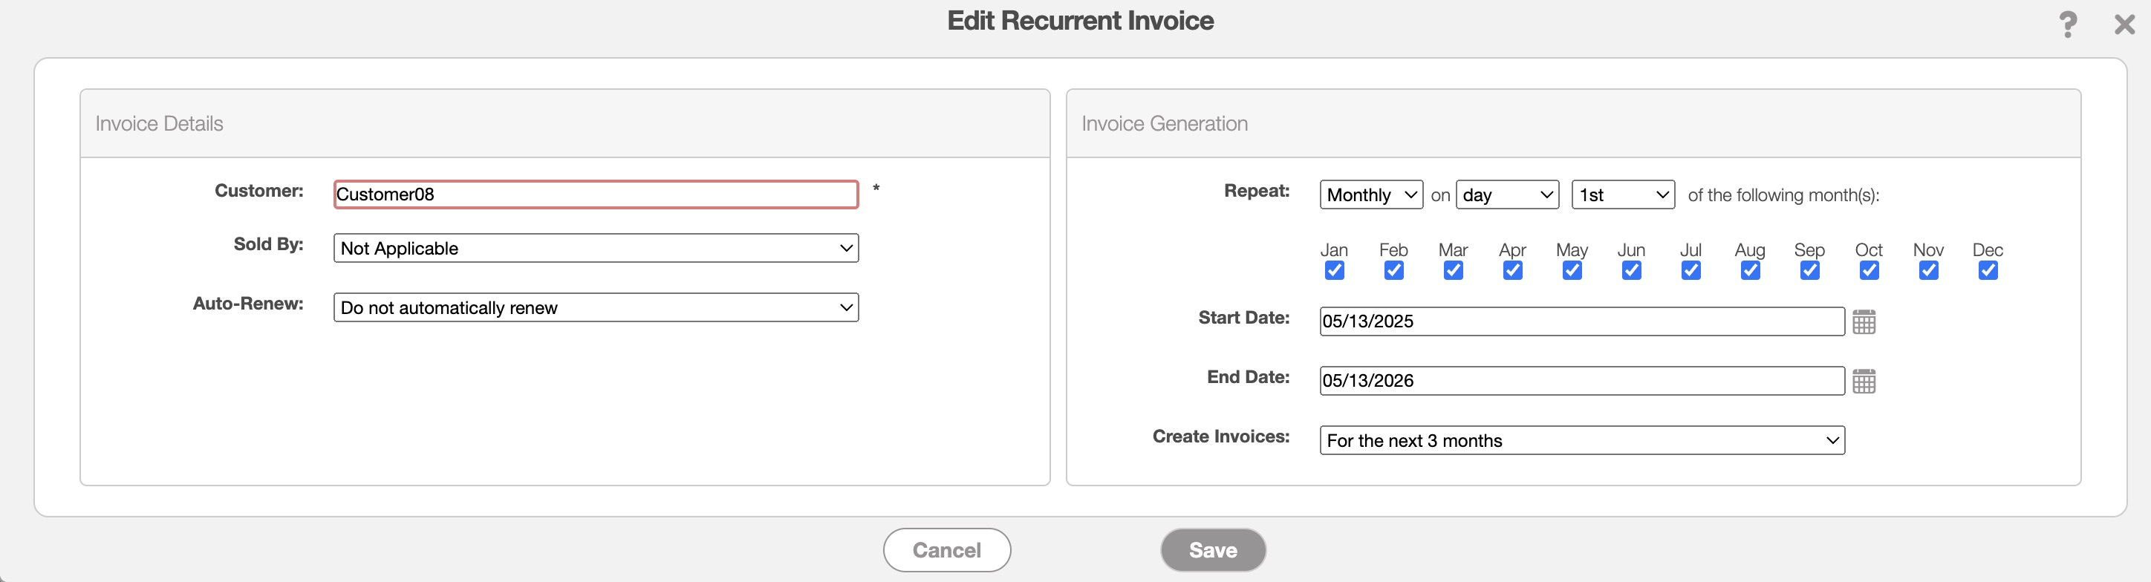Viewport: 2151px width, 582px height.
Task: Toggle the Sep month checkbox
Action: (1809, 270)
